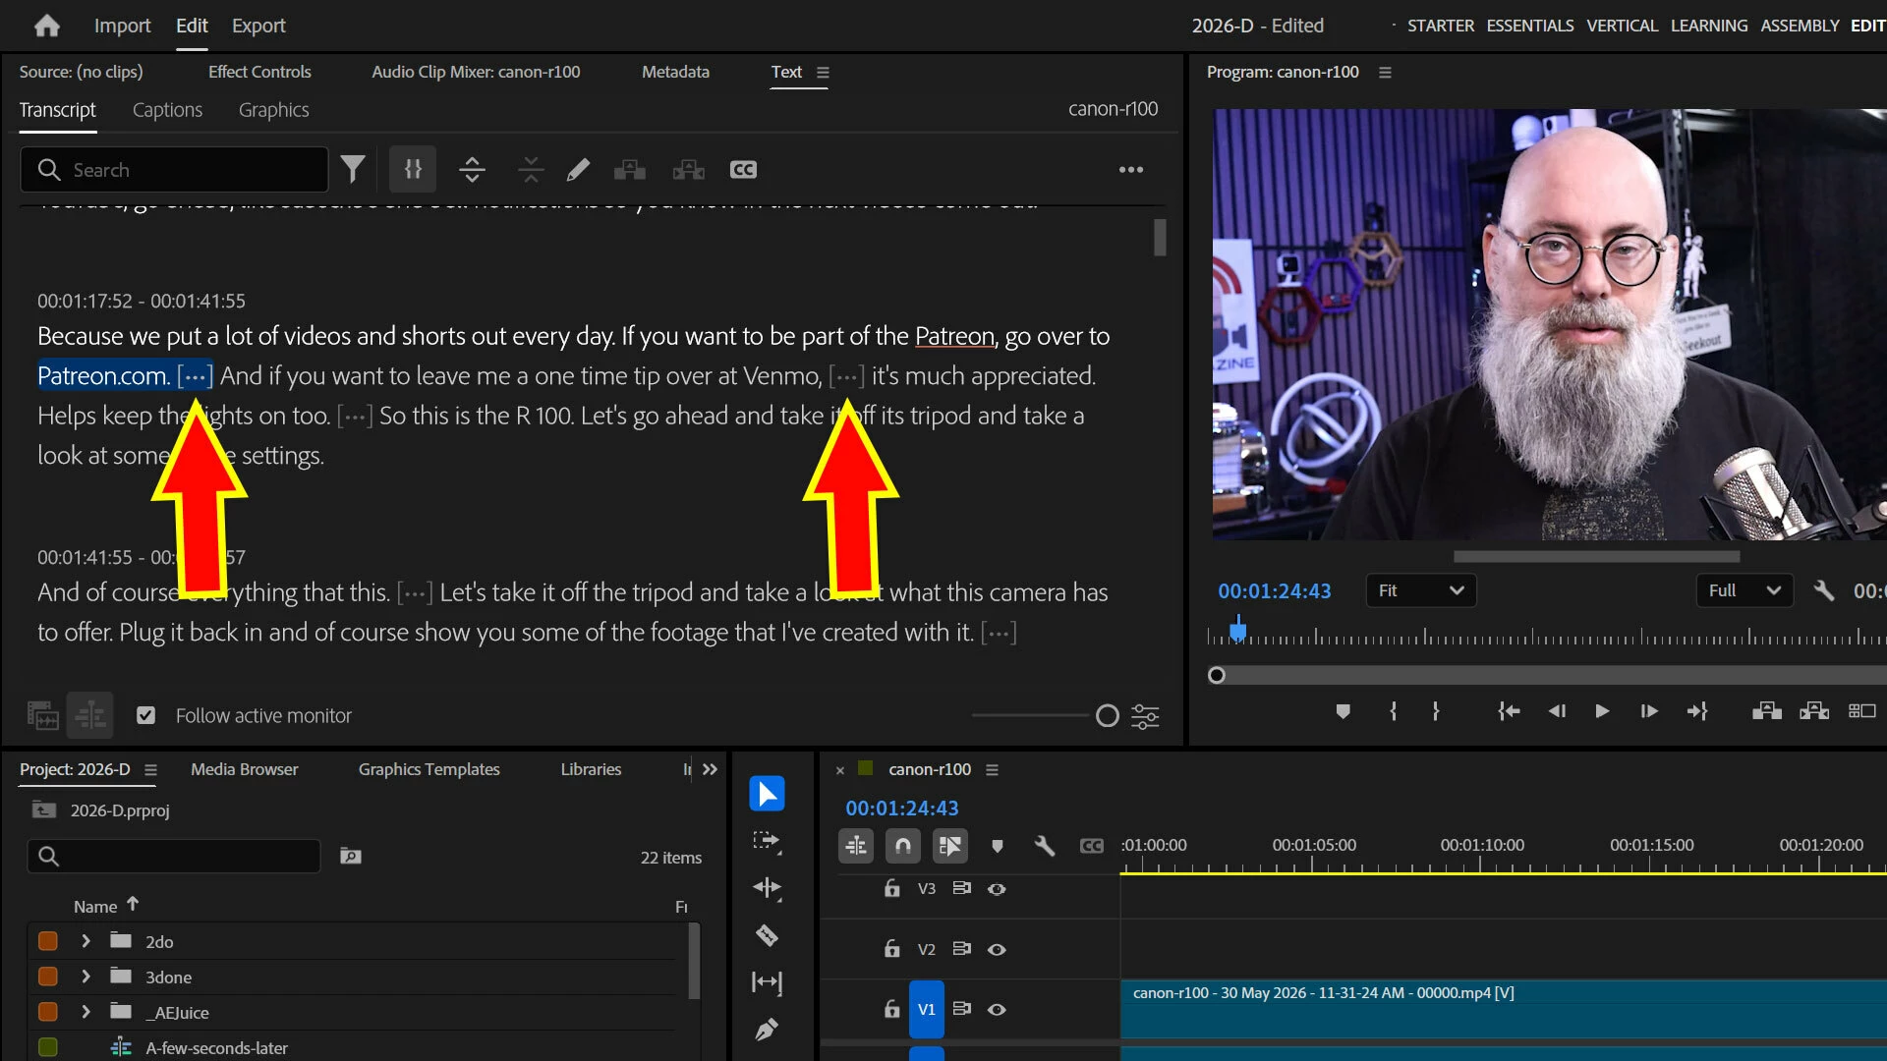Screen dimensions: 1887x1061
Task: Switch to the Captions tab
Action: (x=167, y=110)
